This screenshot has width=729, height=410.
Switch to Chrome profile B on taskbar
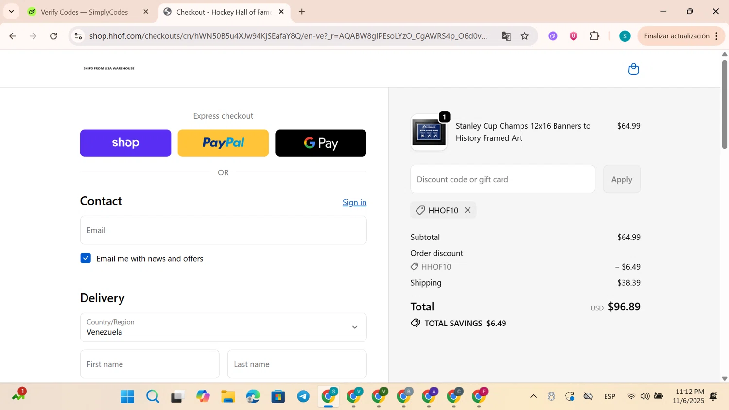click(x=404, y=397)
